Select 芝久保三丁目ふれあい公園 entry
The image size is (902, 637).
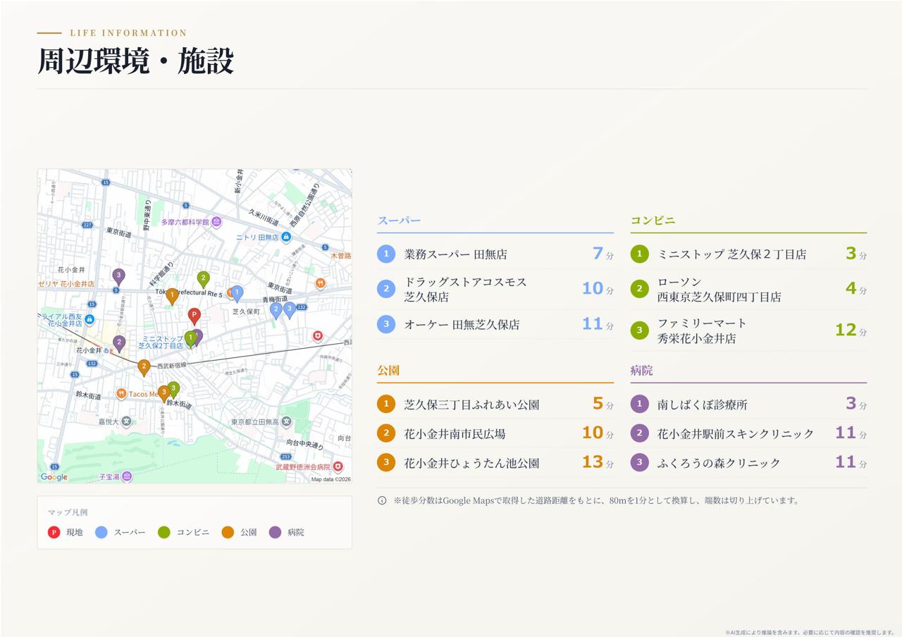pyautogui.click(x=495, y=404)
